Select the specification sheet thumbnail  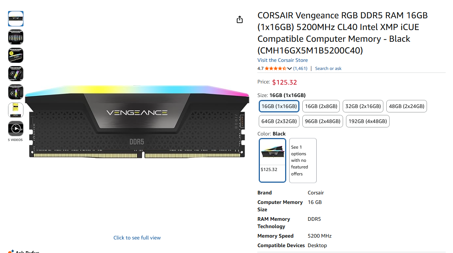[15, 110]
